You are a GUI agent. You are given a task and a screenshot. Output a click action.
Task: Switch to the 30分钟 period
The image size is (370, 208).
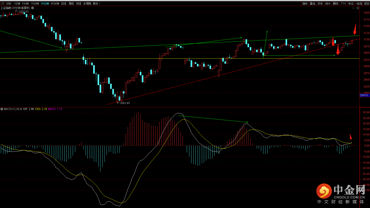tap(45, 3)
